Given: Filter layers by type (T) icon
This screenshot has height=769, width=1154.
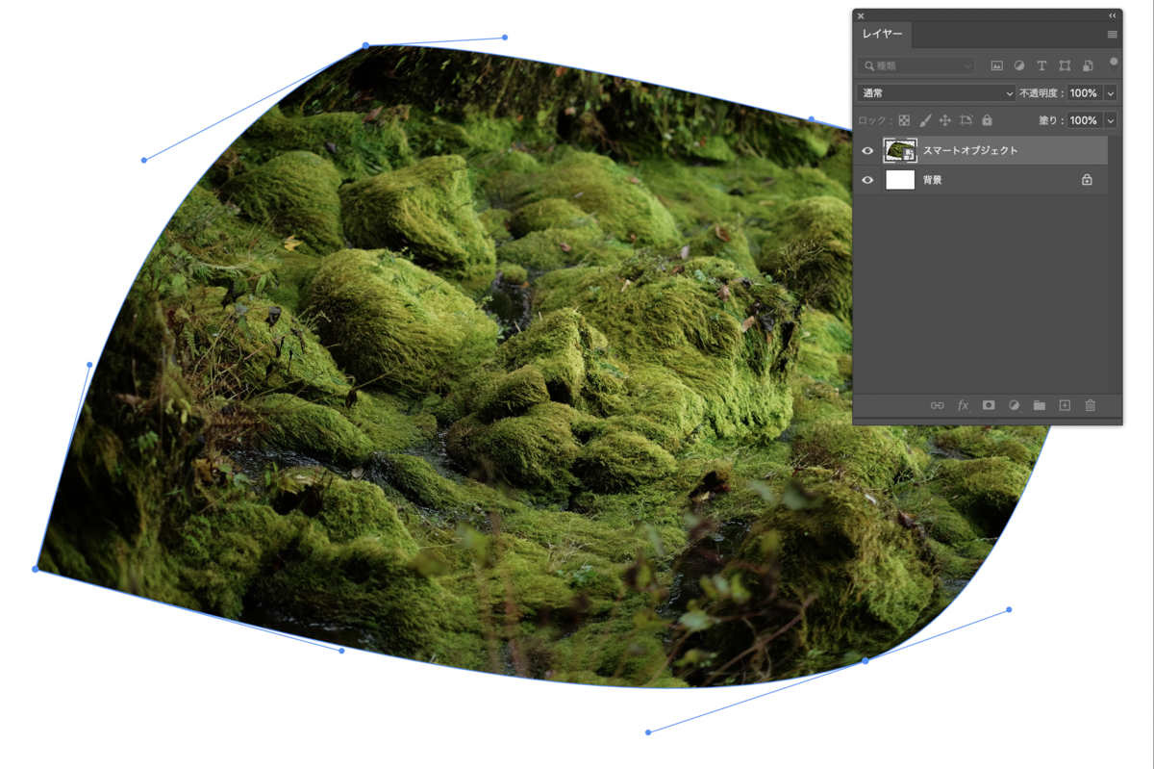Looking at the screenshot, I should pos(1041,65).
